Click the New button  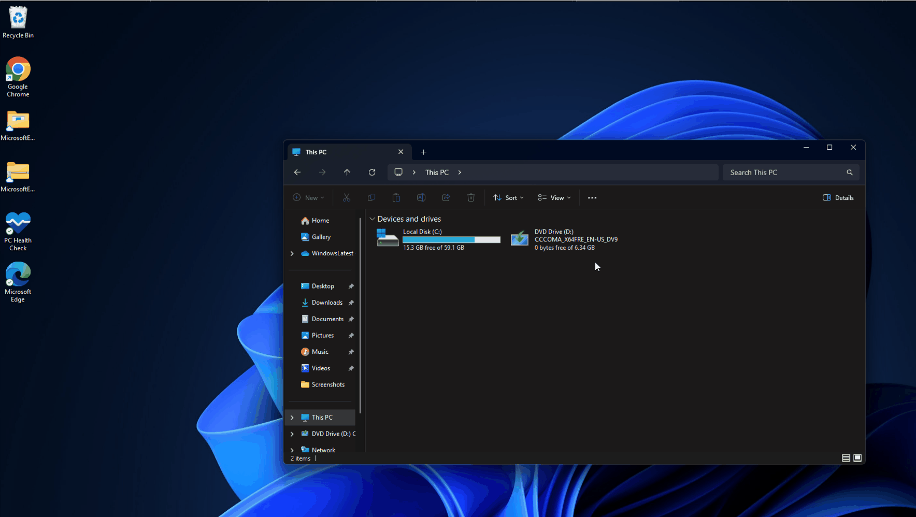click(x=309, y=197)
